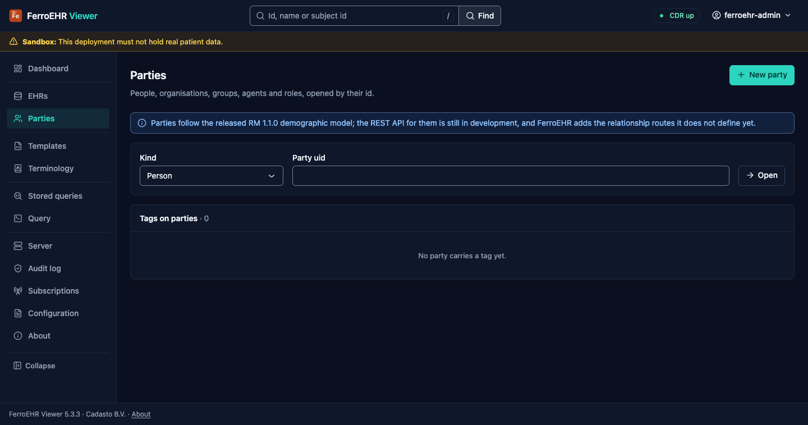Go to EHRs section
This screenshot has width=808, height=425.
58,96
